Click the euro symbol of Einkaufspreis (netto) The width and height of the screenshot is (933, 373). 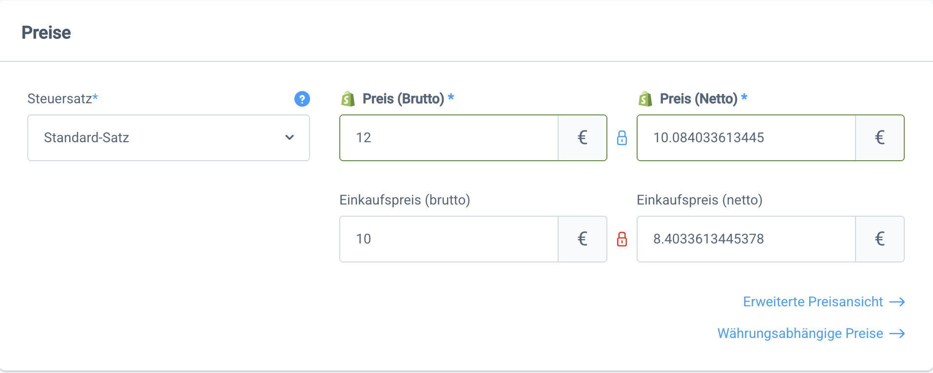click(879, 239)
